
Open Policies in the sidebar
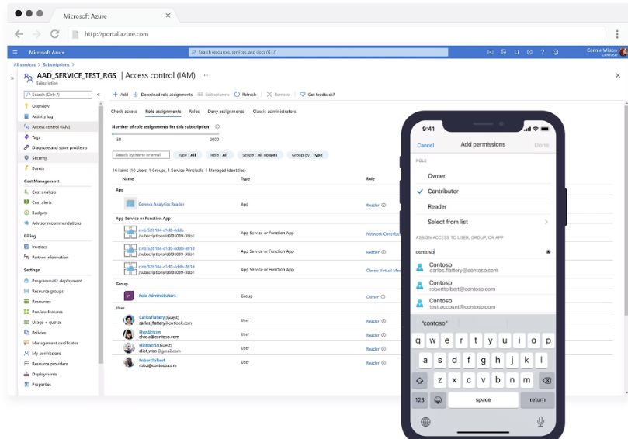coord(39,333)
